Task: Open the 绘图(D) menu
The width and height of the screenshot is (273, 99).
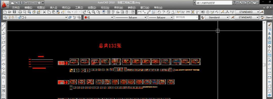Action: 92,8
